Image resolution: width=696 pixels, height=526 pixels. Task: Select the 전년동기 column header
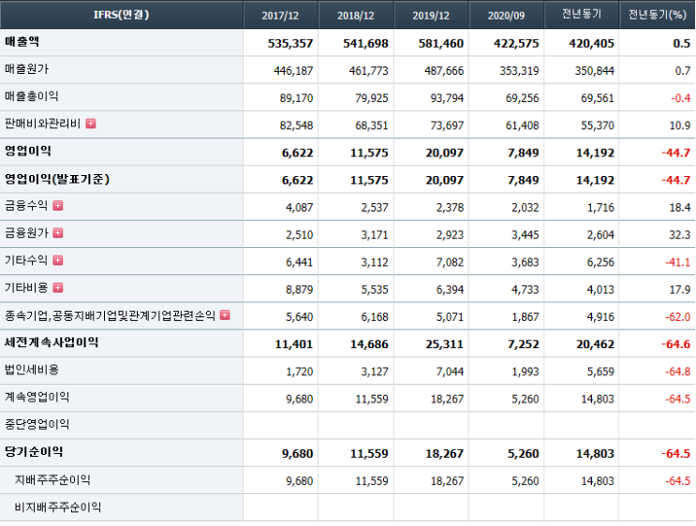[582, 15]
